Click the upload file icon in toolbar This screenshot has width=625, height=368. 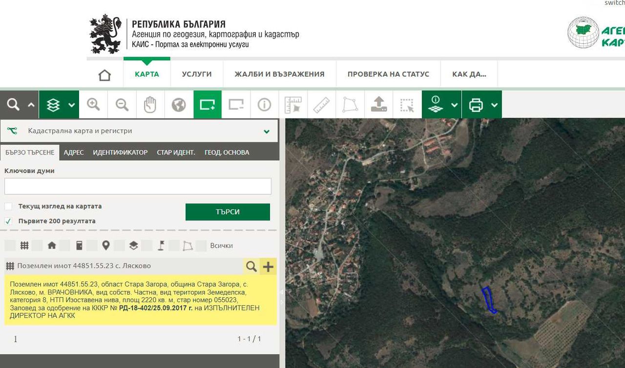pyautogui.click(x=379, y=104)
